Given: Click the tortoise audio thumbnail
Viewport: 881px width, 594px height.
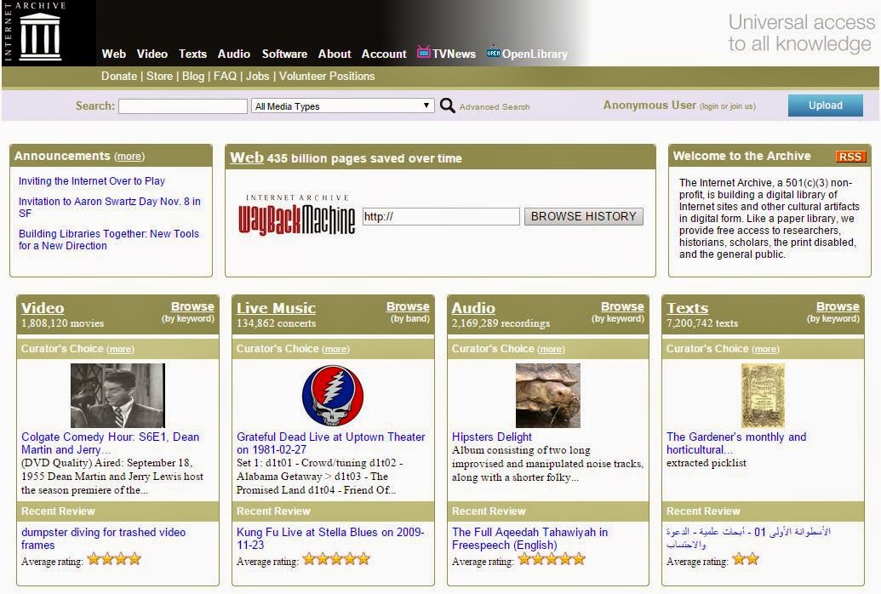Looking at the screenshot, I should [x=548, y=395].
